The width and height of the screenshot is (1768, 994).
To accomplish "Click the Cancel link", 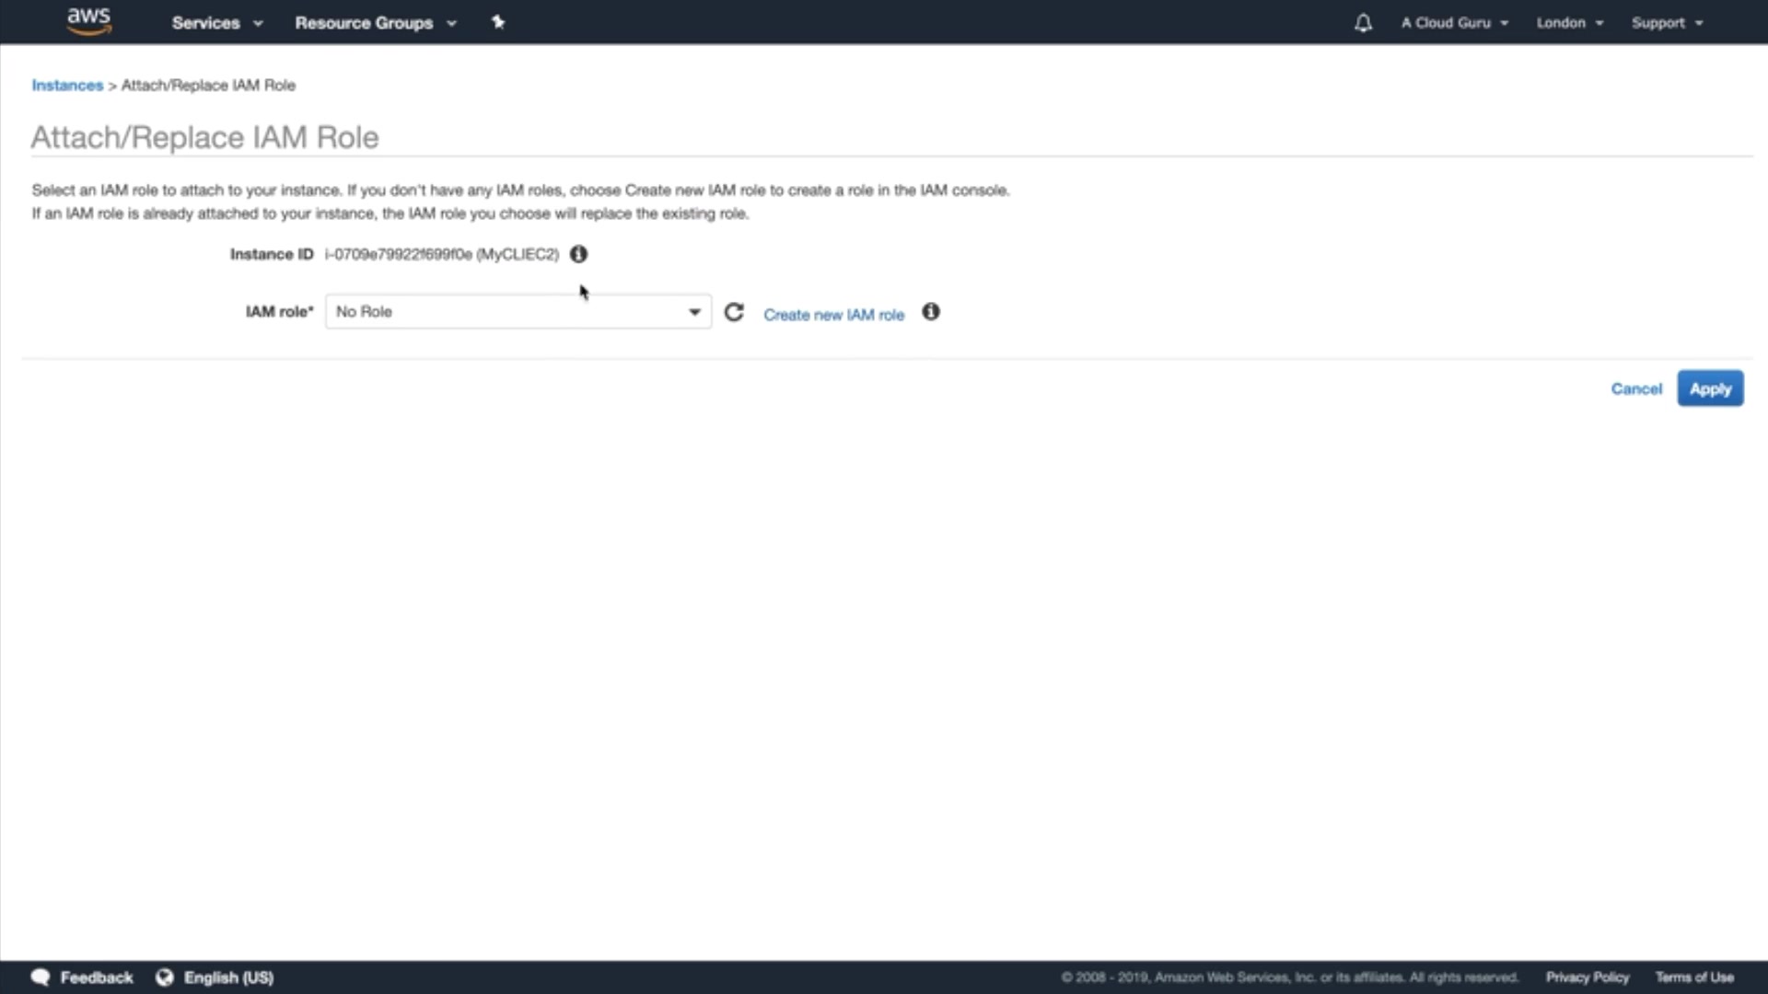I will pos(1636,389).
